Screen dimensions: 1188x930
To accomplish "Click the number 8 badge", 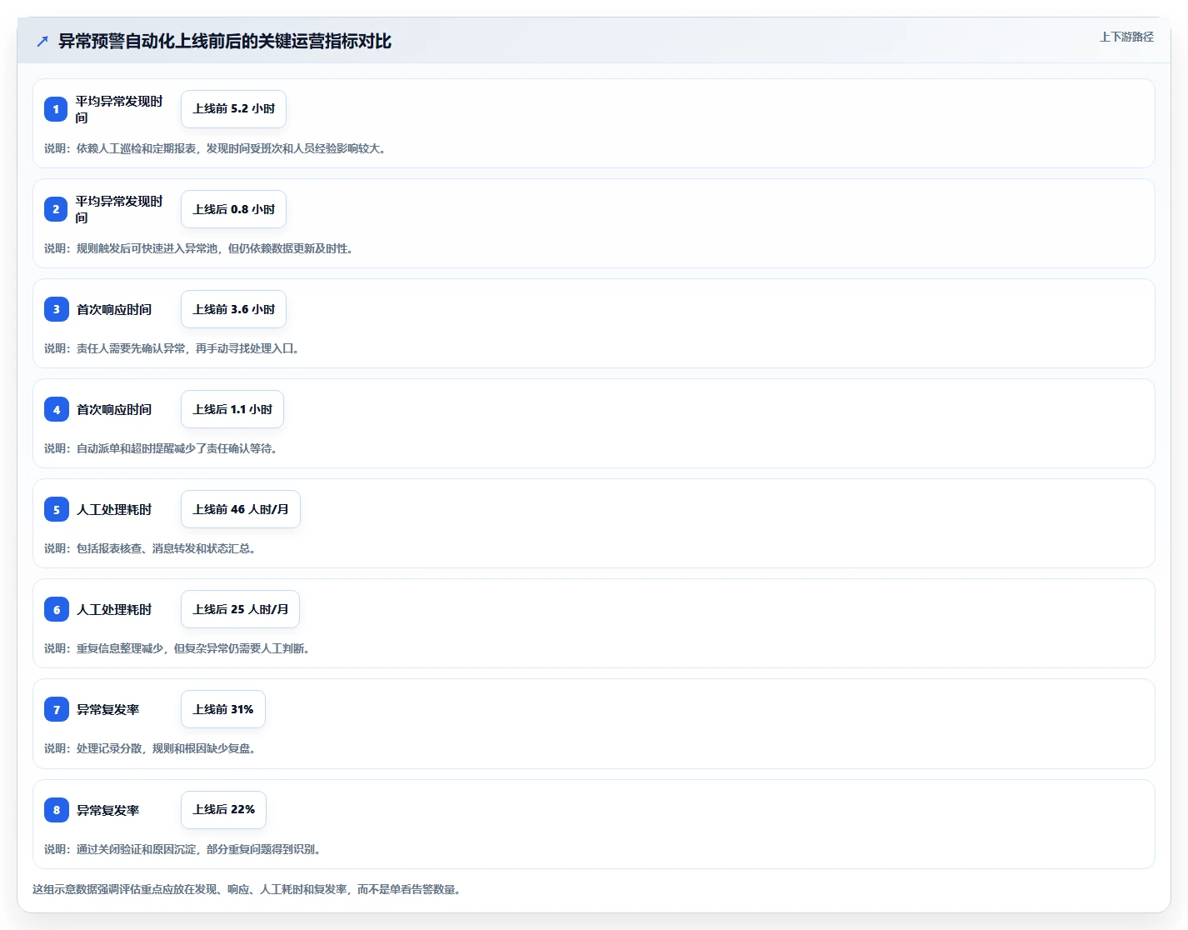I will point(56,810).
